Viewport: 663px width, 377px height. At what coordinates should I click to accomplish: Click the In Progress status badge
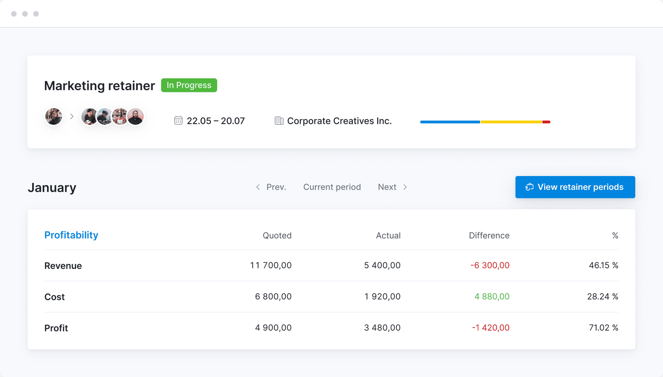point(189,85)
